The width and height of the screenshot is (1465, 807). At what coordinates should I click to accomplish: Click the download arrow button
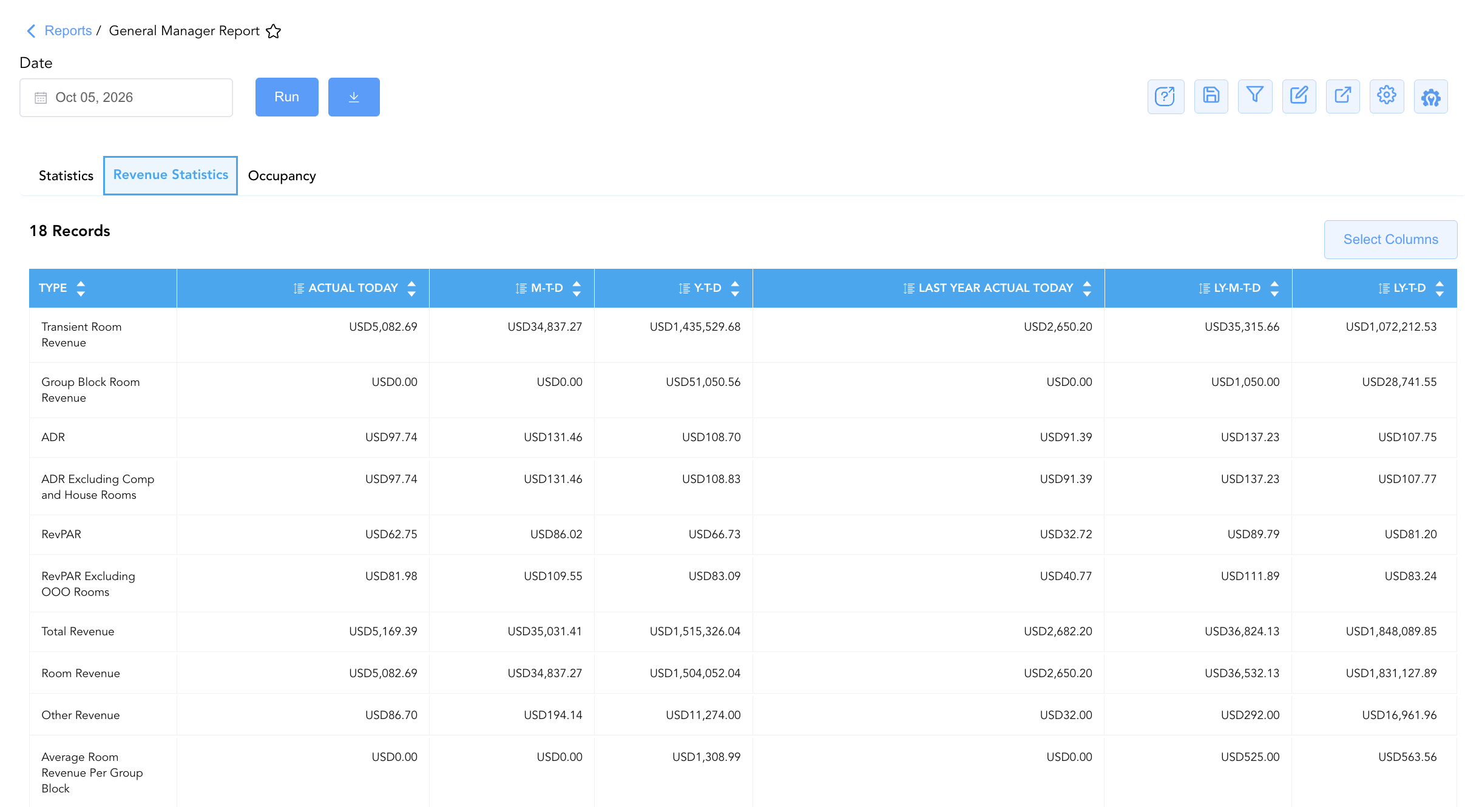coord(354,97)
